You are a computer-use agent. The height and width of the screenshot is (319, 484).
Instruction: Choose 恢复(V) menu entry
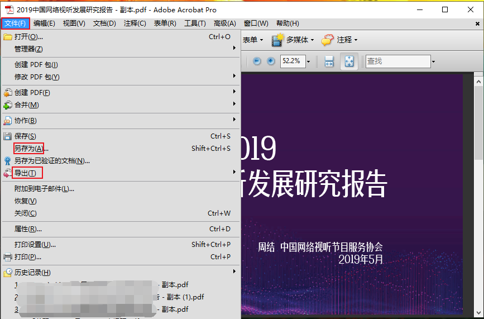(121, 201)
